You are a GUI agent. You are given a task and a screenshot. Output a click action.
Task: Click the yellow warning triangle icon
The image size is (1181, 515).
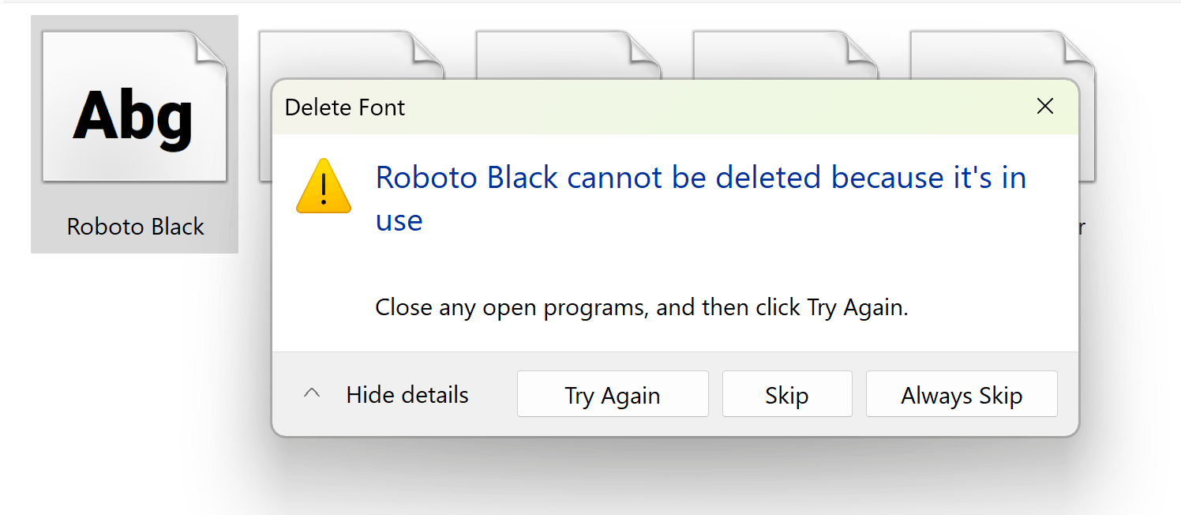(x=324, y=190)
